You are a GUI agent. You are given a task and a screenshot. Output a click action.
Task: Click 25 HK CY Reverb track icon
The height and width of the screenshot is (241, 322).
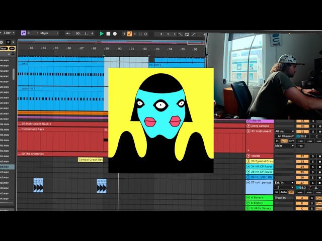coord(249,172)
